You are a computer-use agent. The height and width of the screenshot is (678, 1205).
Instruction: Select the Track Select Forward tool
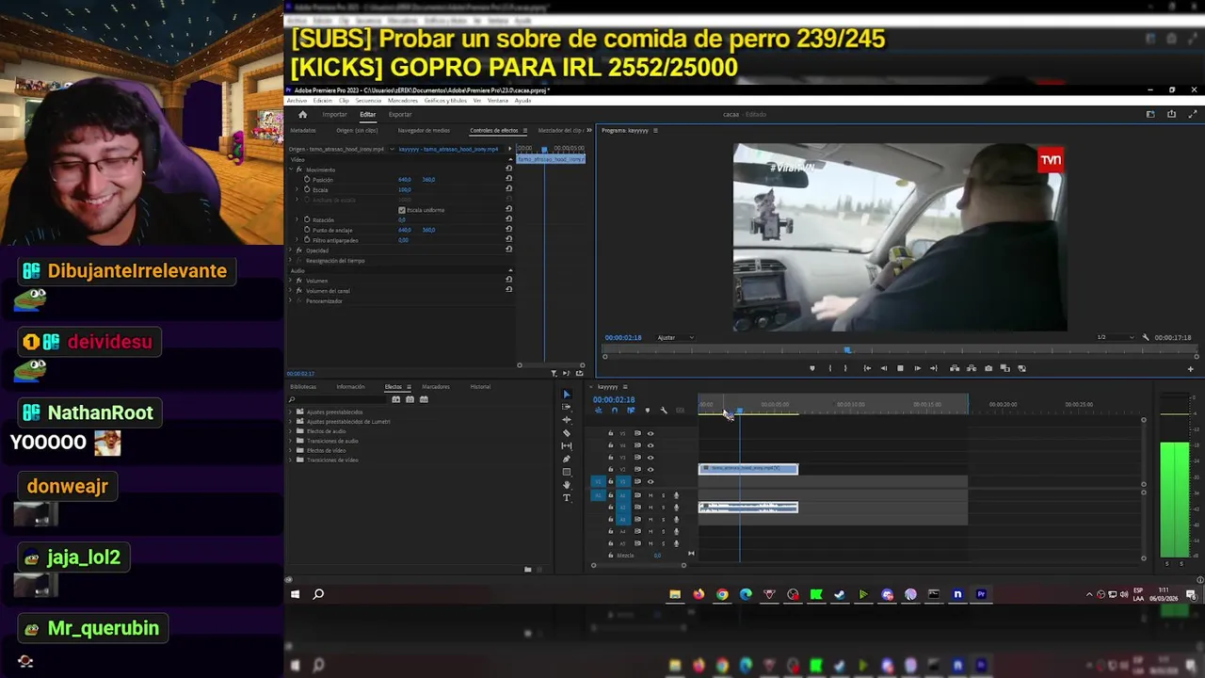566,407
